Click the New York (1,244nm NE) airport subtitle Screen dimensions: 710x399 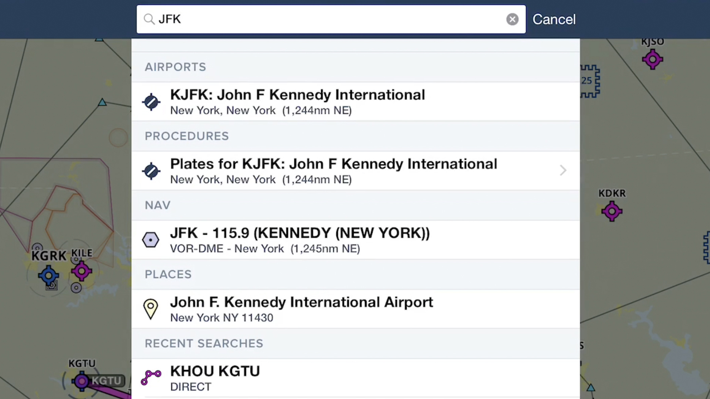(261, 110)
